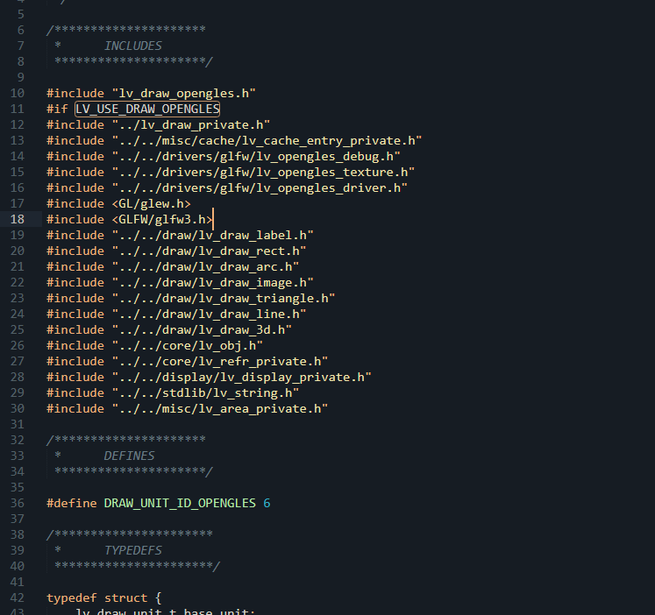Click line number 18 in the gutter

click(18, 220)
